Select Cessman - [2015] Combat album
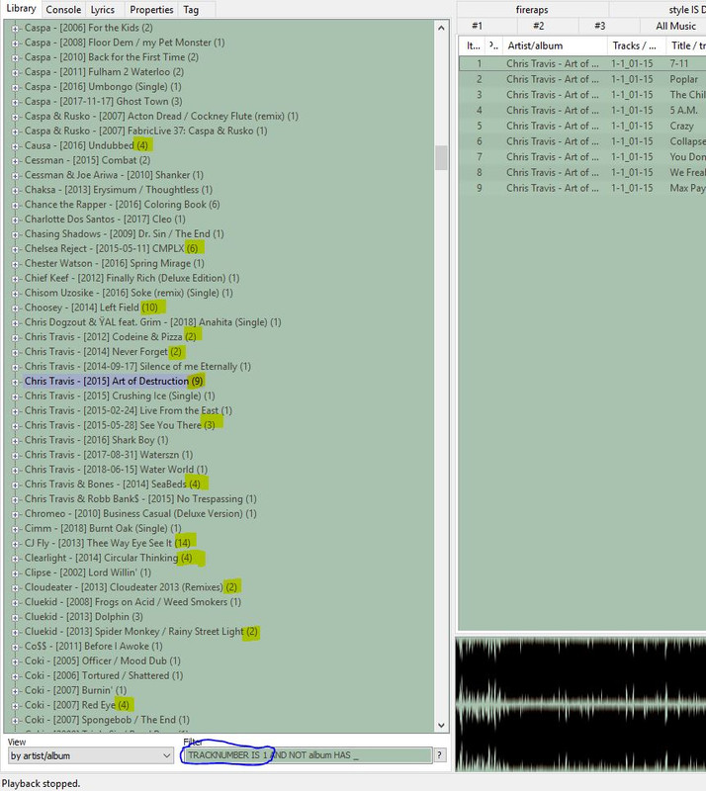The height and width of the screenshot is (791, 706). tap(87, 160)
